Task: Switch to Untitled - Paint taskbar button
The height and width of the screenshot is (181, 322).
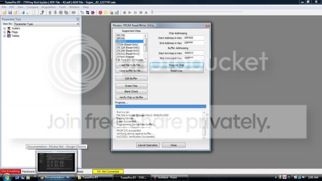Action: (170, 178)
